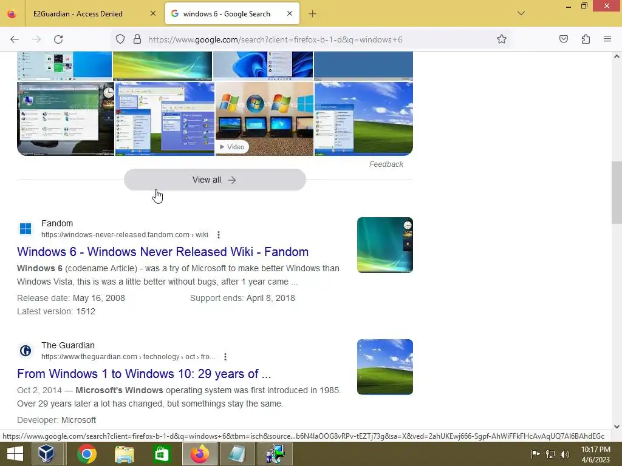Viewport: 622px width, 466px height.
Task: Click The Guardian site favicon
Action: pyautogui.click(x=26, y=351)
